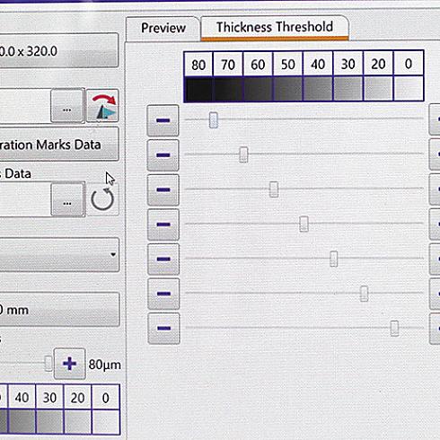Click the second threshold slider handle under 70/60
The width and height of the screenshot is (440, 440).
(243, 154)
